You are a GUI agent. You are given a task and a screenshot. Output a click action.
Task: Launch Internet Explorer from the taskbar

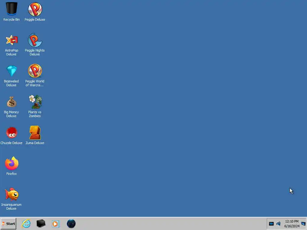click(x=26, y=223)
